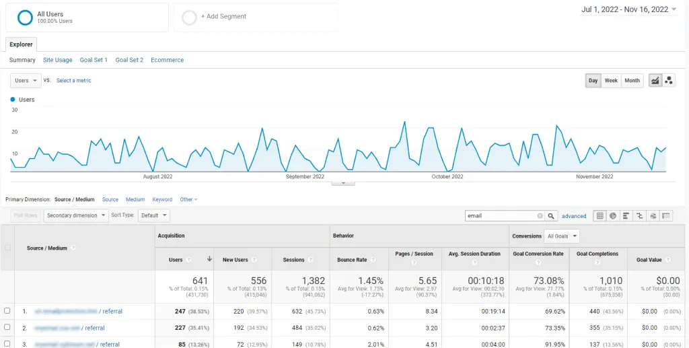Tick the select-all rows checkbox
Screen dimensions: 689x348
point(7,248)
